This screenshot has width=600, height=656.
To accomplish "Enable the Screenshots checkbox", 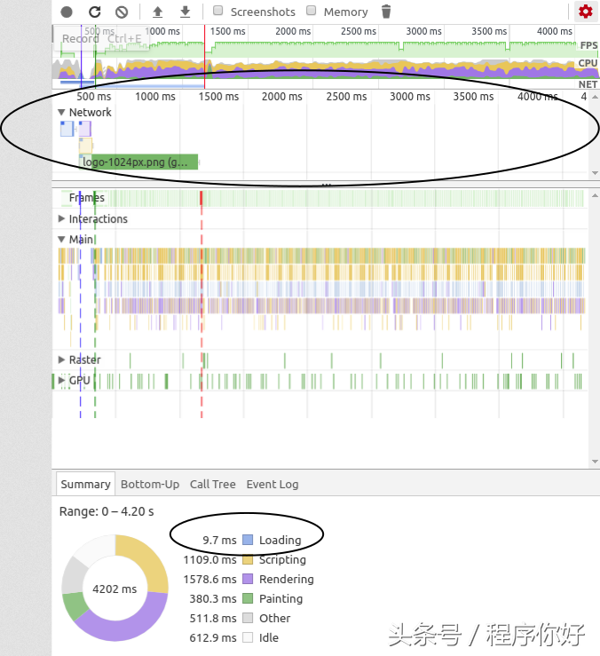I will pos(218,12).
